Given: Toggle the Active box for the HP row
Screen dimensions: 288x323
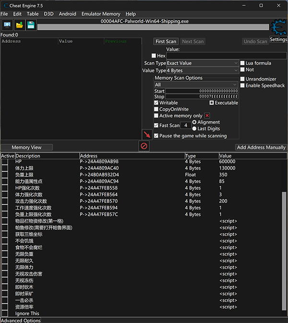Looking at the screenshot, I should tap(4, 161).
